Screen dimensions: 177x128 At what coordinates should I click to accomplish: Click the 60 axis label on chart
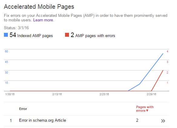(6, 52)
